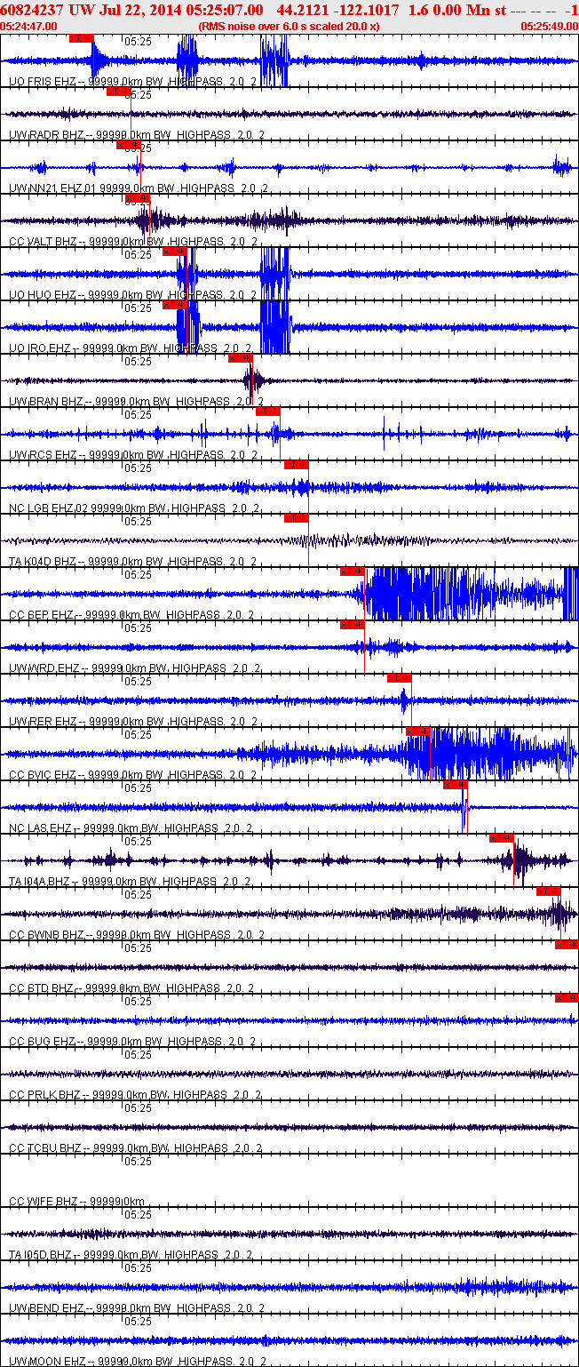The width and height of the screenshot is (579, 1367).
Task: Click the red pick flag on RCS trace
Action: [x=268, y=412]
